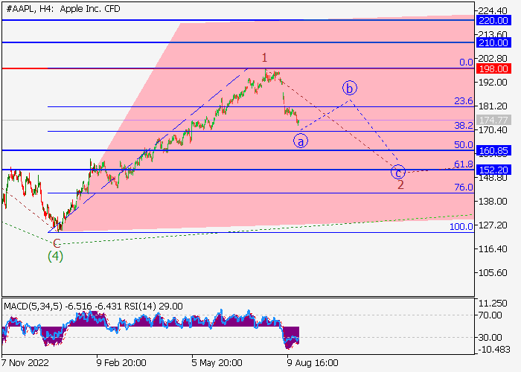Click the wave 1 label at the peak
The image size is (521, 372).
tap(264, 58)
